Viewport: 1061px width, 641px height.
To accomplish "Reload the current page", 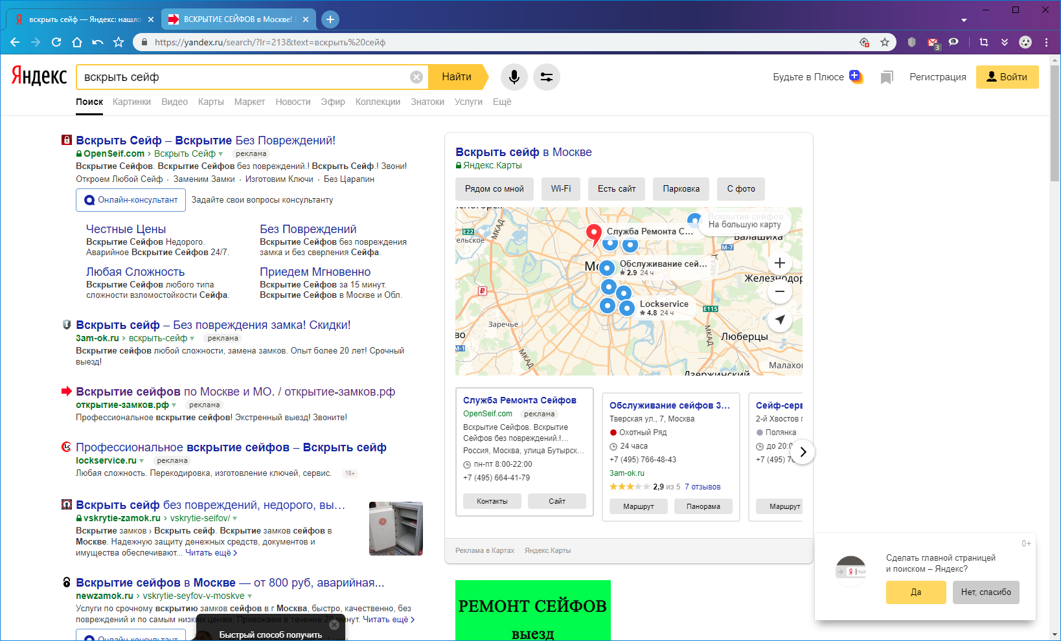I will tap(56, 42).
